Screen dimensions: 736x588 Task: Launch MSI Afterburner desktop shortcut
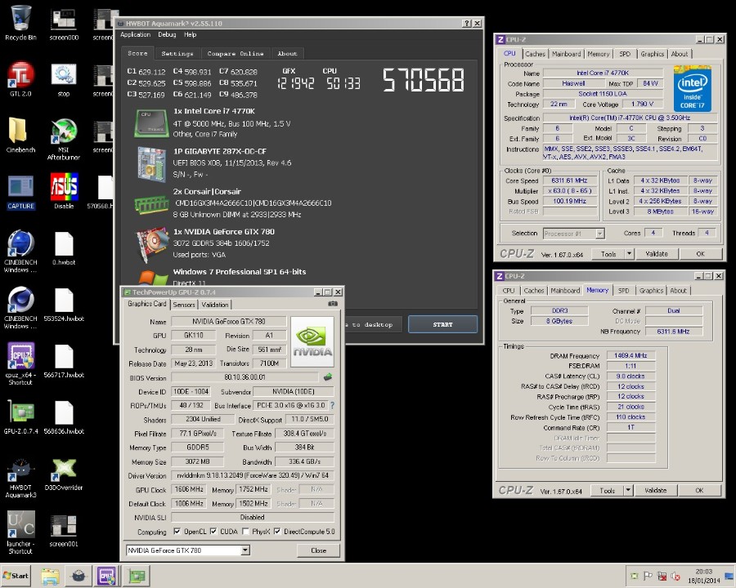(64, 139)
